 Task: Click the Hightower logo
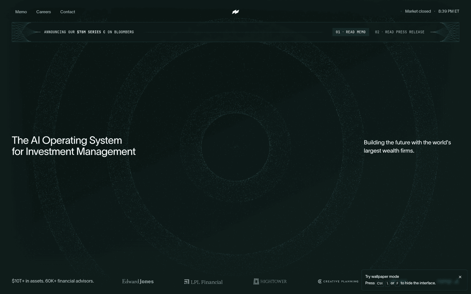pyautogui.click(x=270, y=281)
